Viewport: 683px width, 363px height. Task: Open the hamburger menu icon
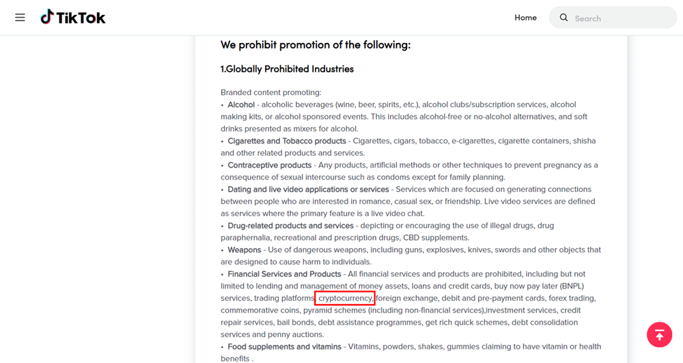(x=20, y=17)
